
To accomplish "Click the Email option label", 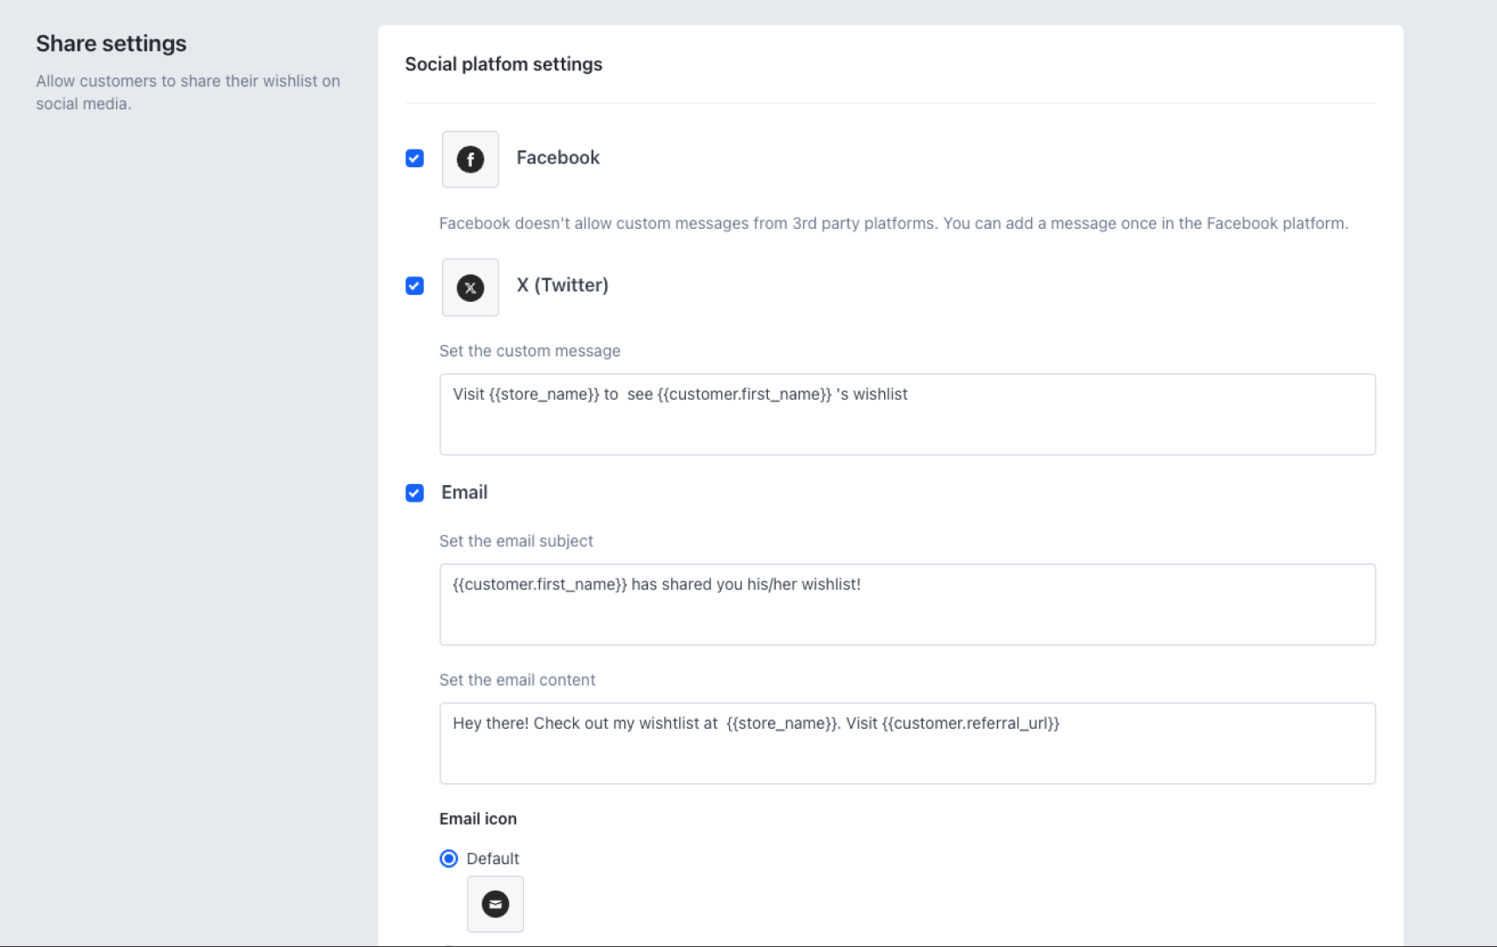I will click(464, 493).
